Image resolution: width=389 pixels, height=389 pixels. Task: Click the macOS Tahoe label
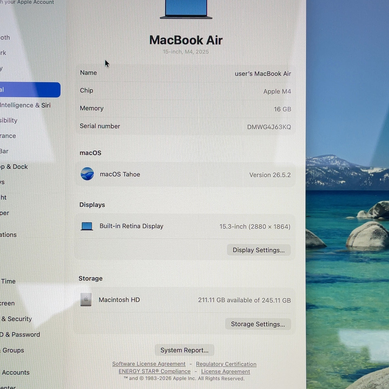point(120,174)
